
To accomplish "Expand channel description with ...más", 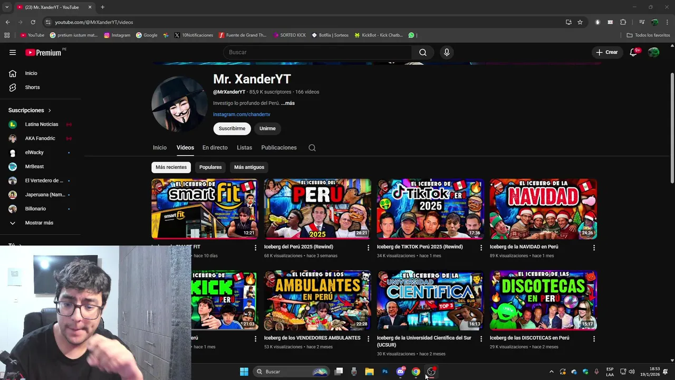I will (x=288, y=103).
